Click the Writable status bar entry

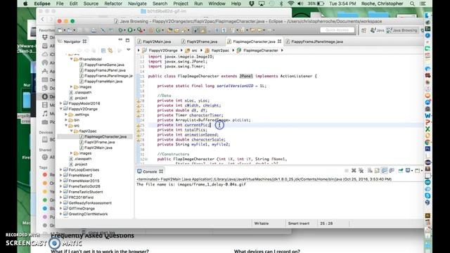[x=262, y=223]
